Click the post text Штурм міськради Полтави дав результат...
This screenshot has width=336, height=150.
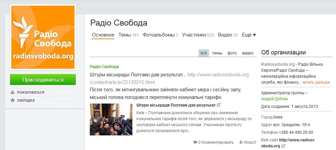coord(138,75)
